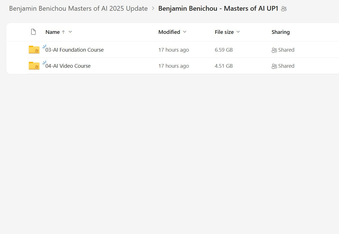Click the Shared people icon for 04-AI Video Course
The height and width of the screenshot is (234, 339).
pyautogui.click(x=274, y=66)
